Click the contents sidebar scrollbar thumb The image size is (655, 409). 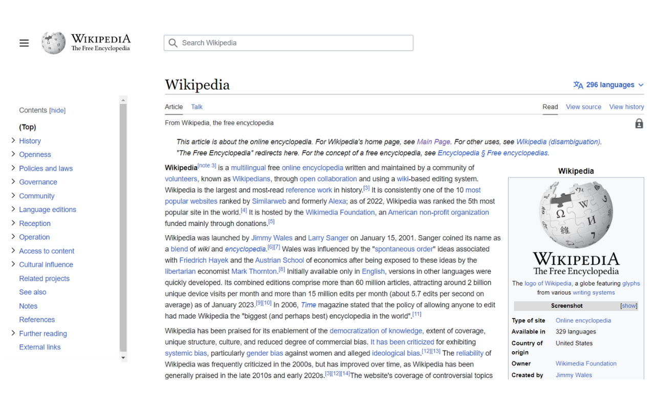click(123, 228)
